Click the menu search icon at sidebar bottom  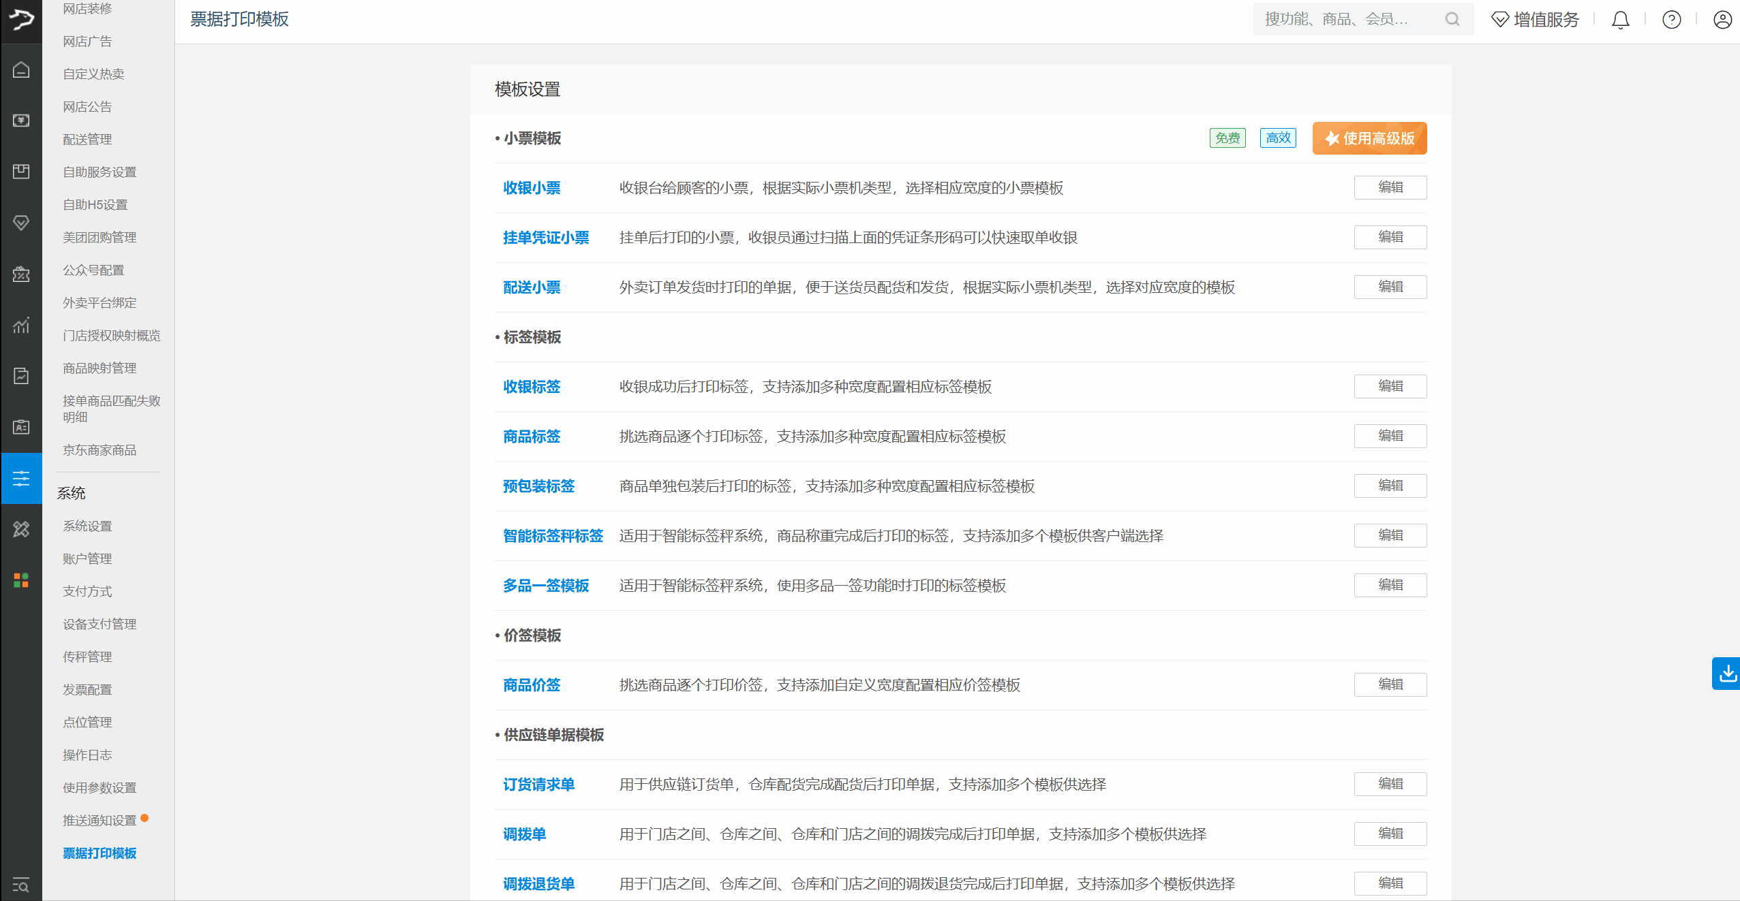click(21, 885)
